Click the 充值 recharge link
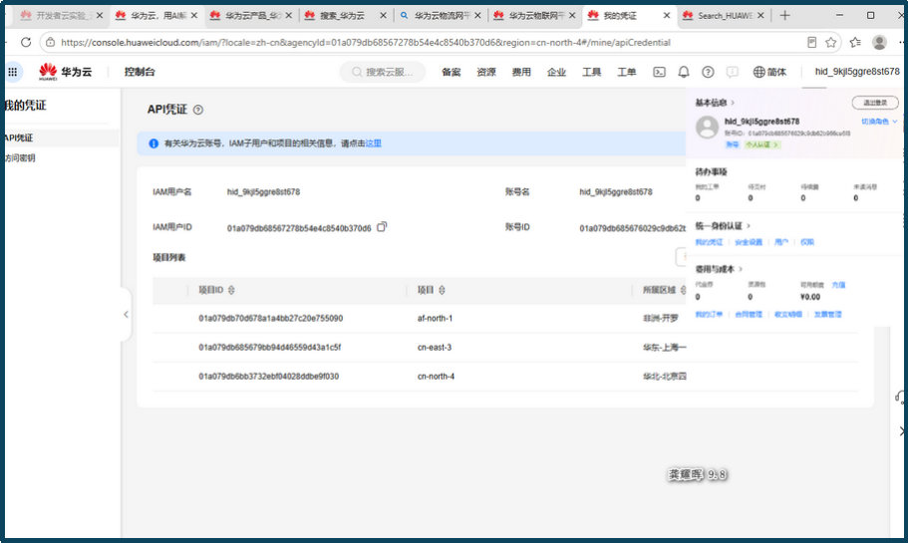The width and height of the screenshot is (908, 543). [x=838, y=285]
